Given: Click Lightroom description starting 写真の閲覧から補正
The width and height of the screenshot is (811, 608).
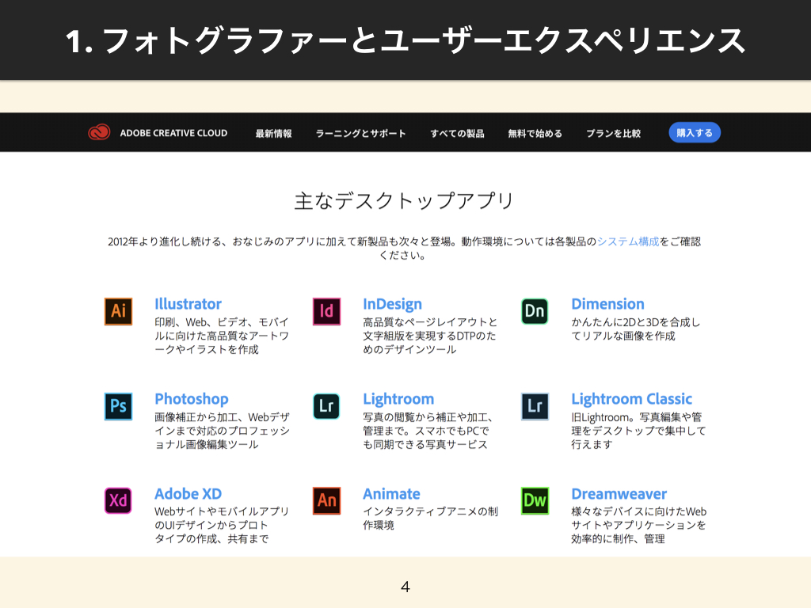Looking at the screenshot, I should pyautogui.click(x=428, y=431).
